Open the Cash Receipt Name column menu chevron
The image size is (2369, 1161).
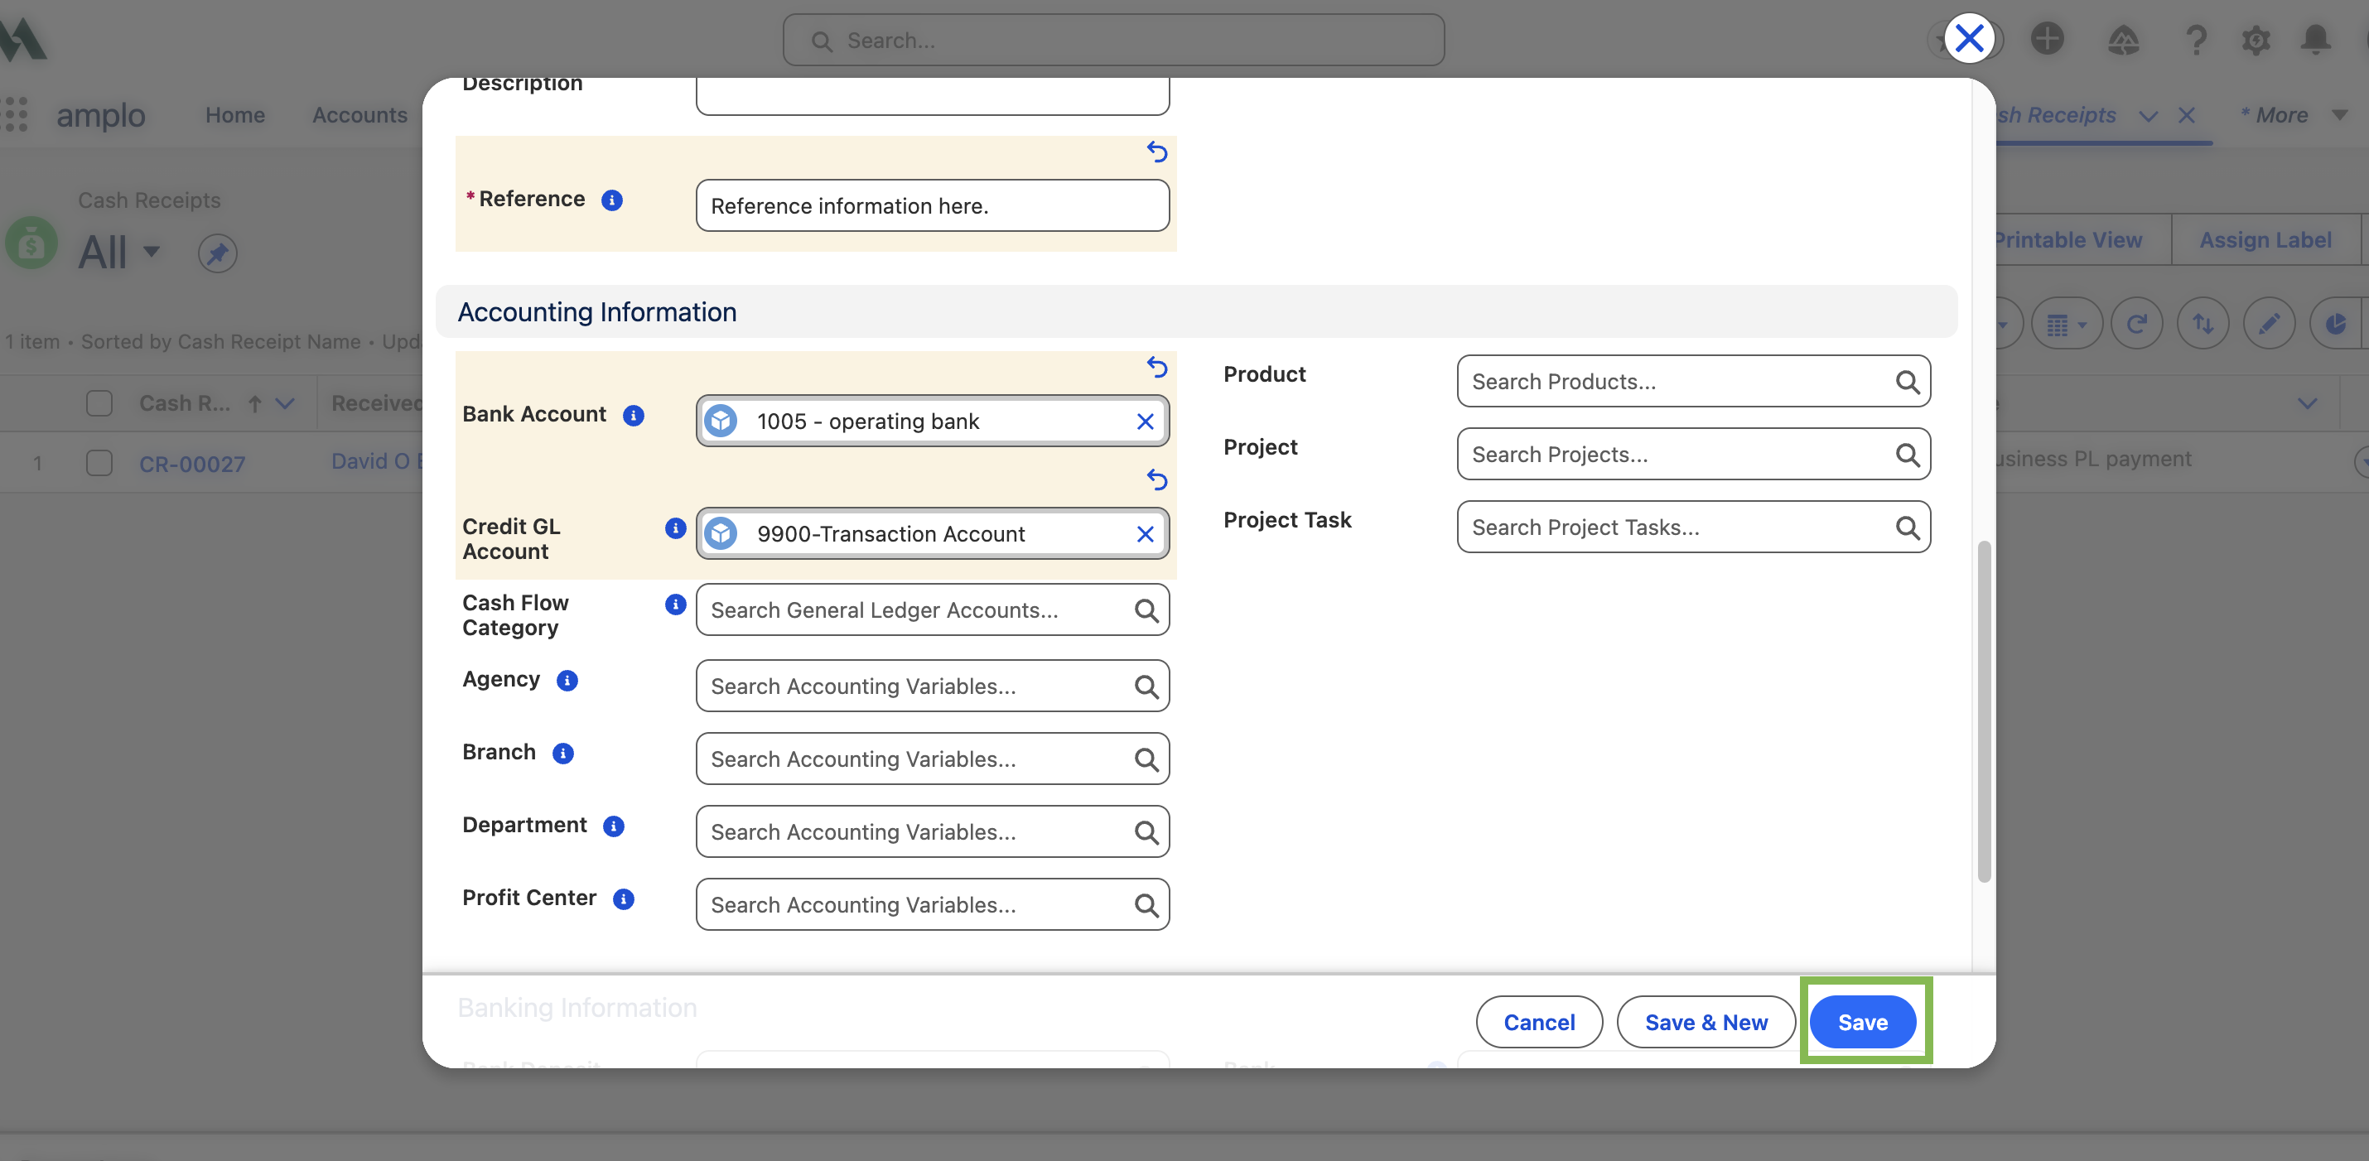point(285,402)
